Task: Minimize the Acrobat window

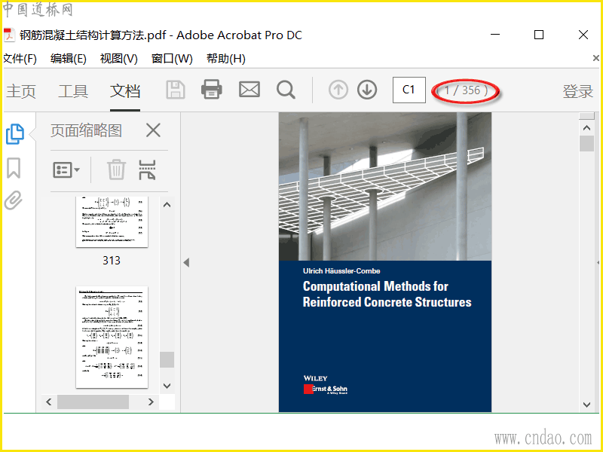Action: click(x=495, y=35)
